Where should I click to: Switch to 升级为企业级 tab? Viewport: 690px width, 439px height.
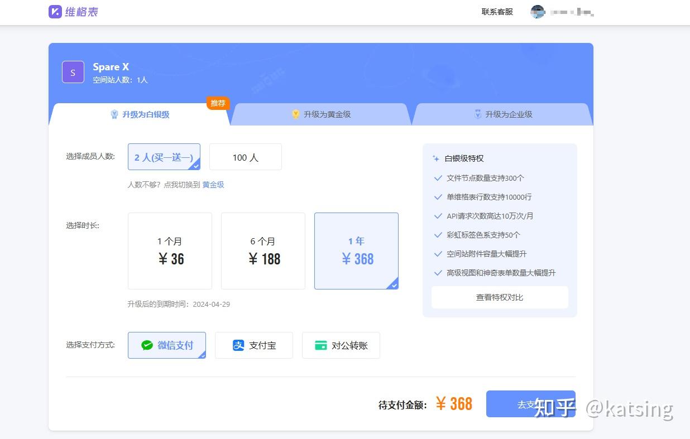pos(502,114)
